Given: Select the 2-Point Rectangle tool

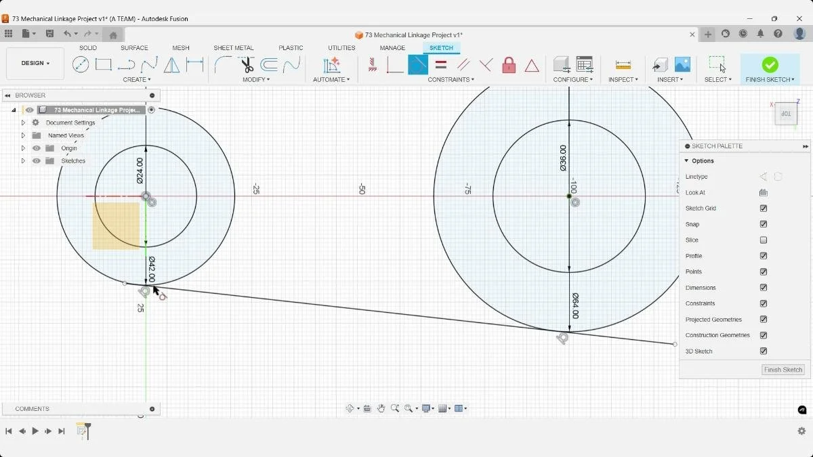Looking at the screenshot, I should 103,65.
